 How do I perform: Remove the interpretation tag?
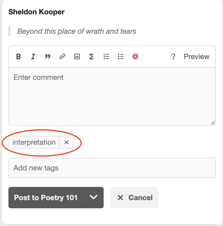coord(67,143)
